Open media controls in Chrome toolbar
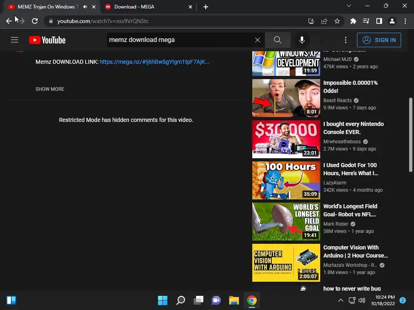Viewport: 414px width, 310px height. (x=366, y=21)
